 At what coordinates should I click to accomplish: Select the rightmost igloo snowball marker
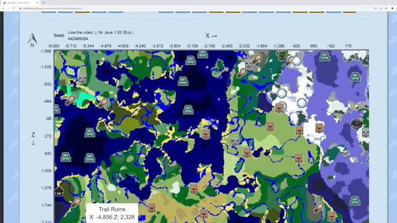click(302, 103)
